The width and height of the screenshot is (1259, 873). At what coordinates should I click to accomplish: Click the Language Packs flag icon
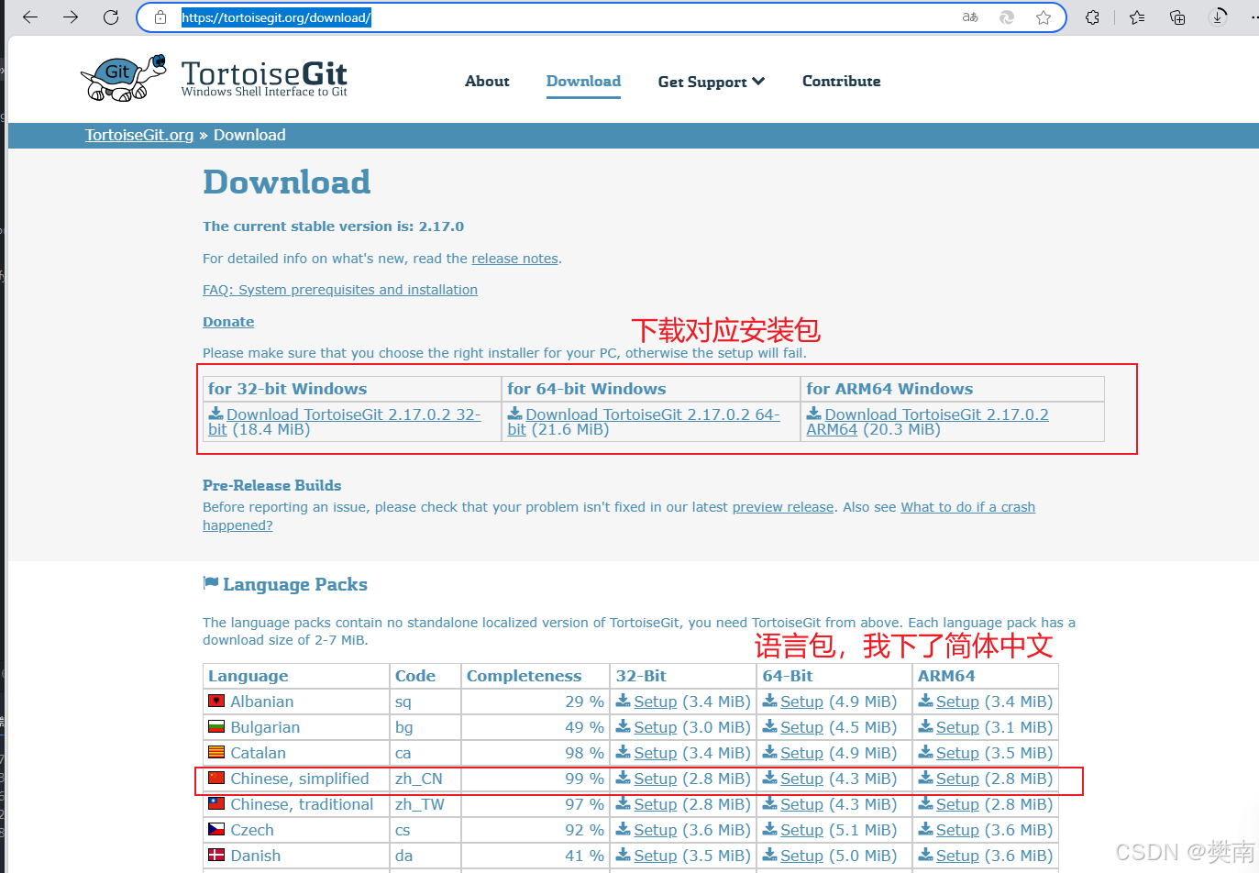point(211,582)
